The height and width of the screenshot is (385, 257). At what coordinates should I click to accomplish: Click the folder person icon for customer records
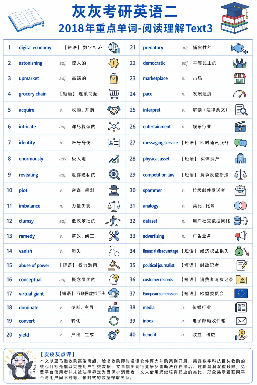pyautogui.click(x=241, y=279)
